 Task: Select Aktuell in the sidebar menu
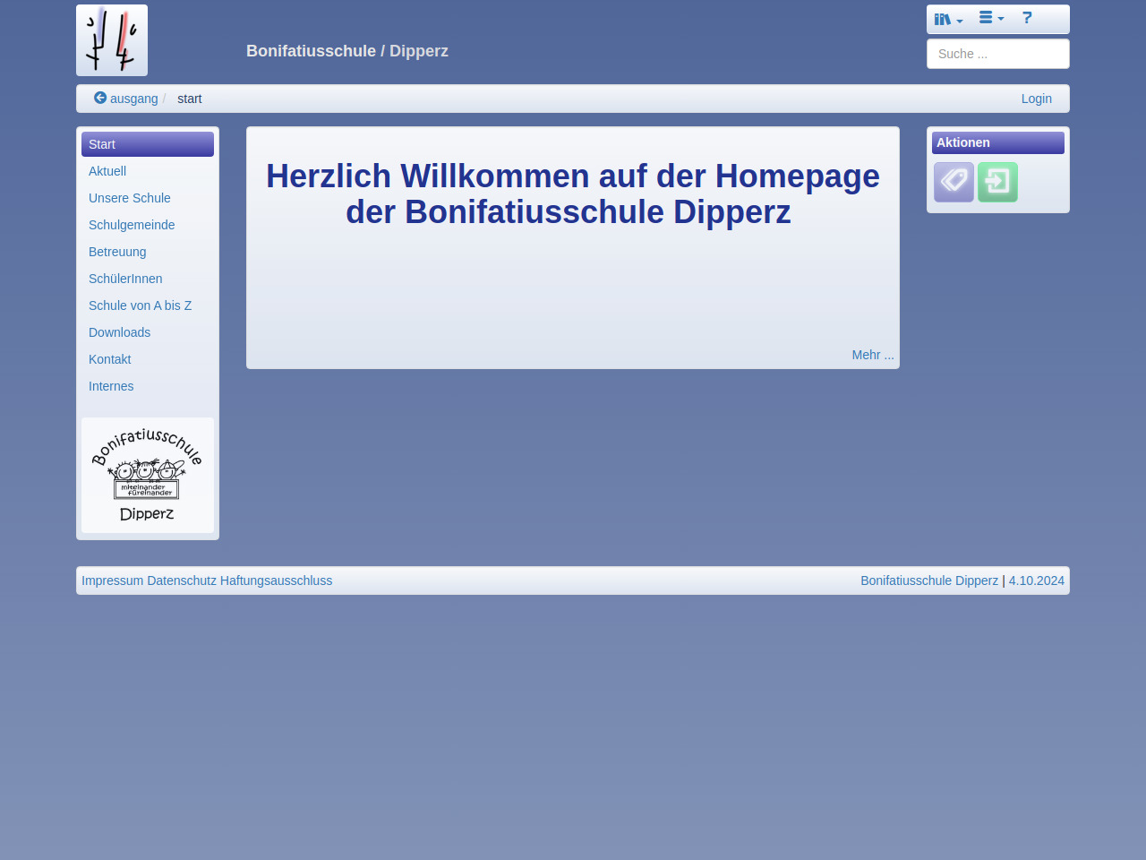[107, 171]
